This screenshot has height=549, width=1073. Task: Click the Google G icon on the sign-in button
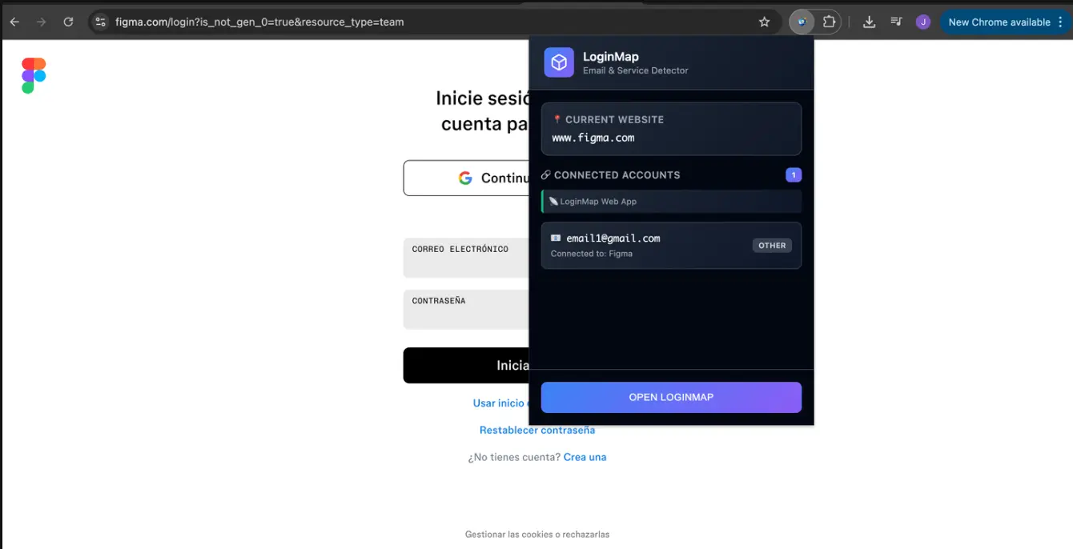click(465, 178)
